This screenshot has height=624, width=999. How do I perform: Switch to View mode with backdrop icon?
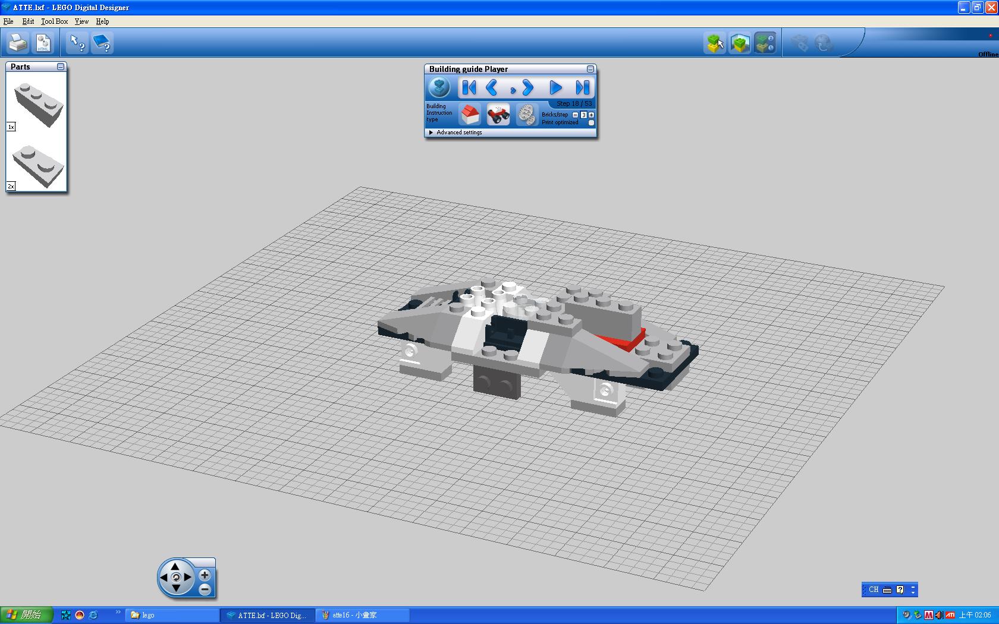coord(740,43)
